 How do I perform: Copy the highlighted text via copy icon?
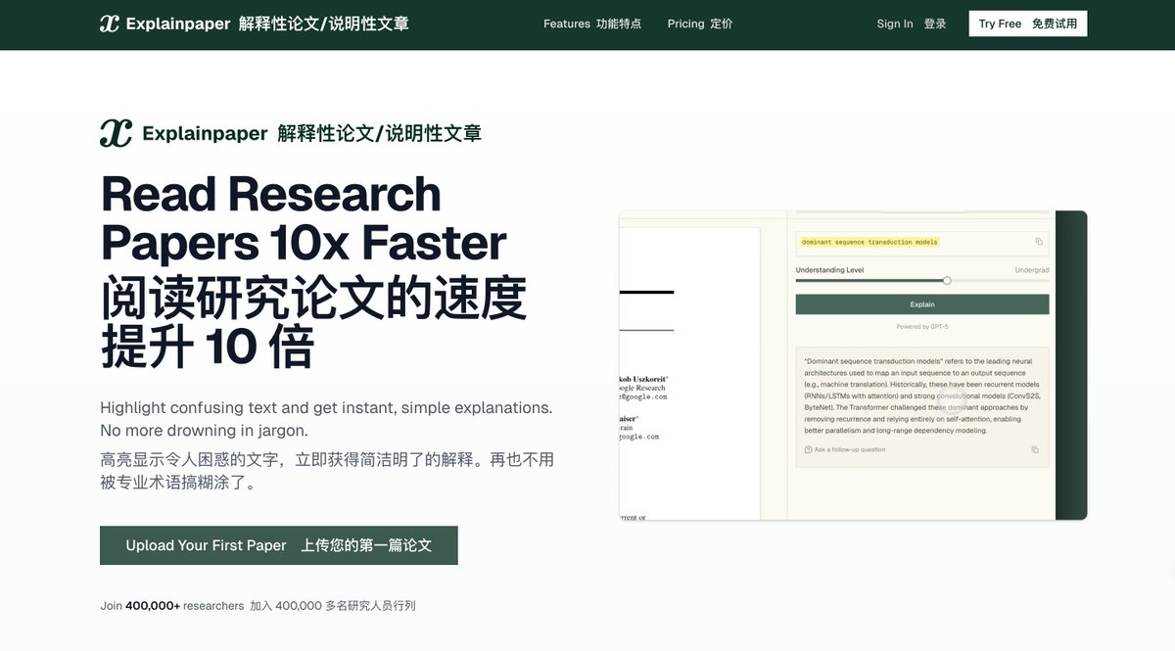pyautogui.click(x=1039, y=242)
